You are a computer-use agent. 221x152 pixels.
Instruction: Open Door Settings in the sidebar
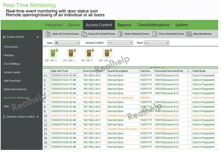coord(12,64)
